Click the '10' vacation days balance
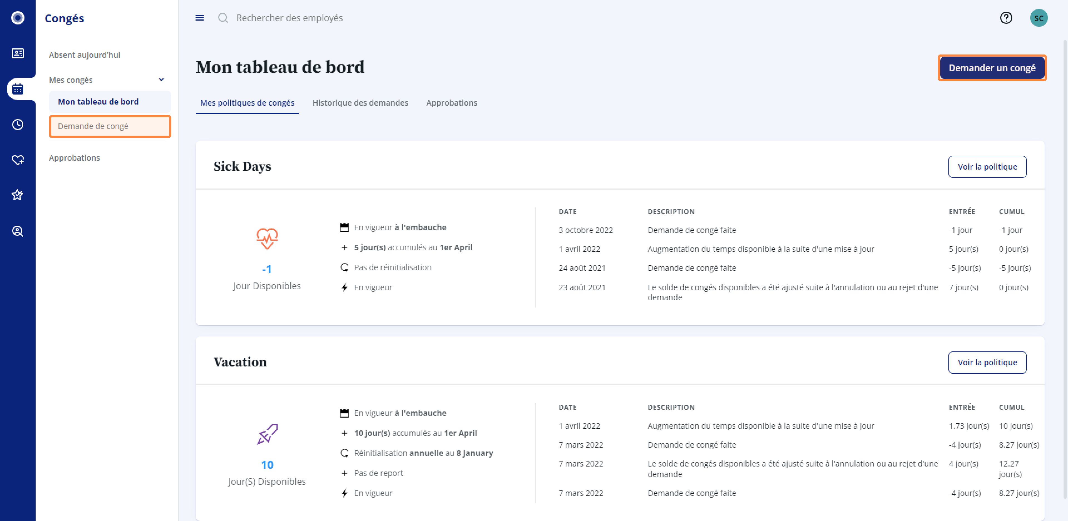The height and width of the screenshot is (521, 1068). click(x=267, y=465)
